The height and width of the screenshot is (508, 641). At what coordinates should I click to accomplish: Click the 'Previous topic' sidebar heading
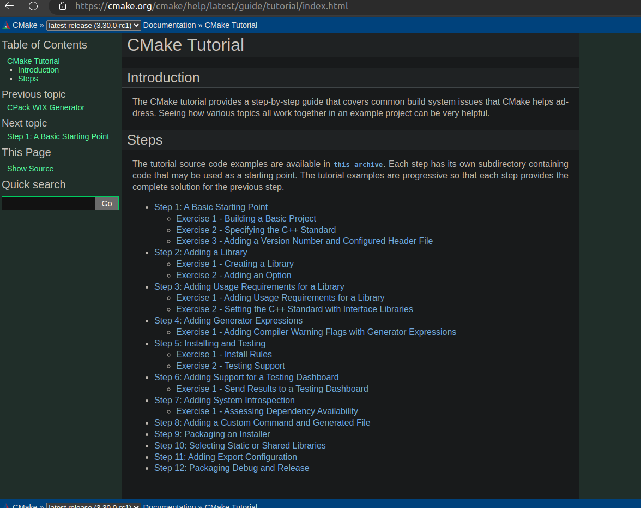(x=34, y=94)
